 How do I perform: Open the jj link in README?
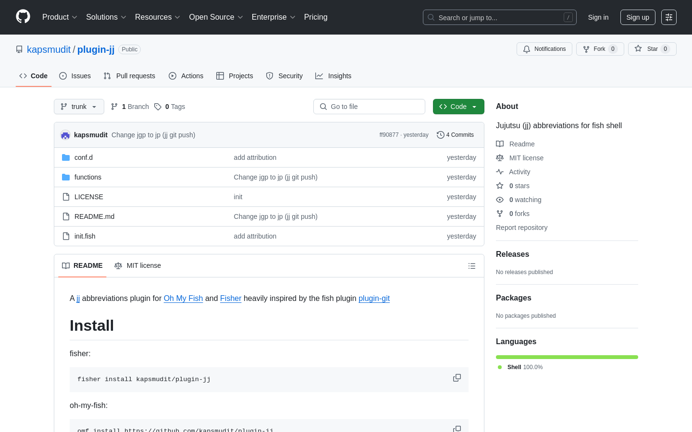pyautogui.click(x=78, y=298)
